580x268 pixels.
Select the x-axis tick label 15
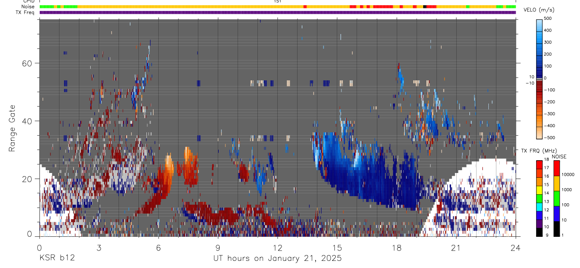tap(337, 248)
